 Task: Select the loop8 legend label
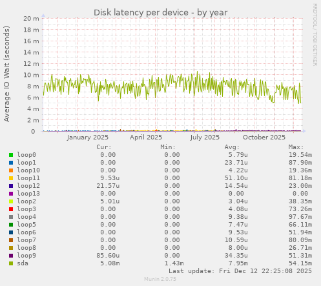[26, 248]
